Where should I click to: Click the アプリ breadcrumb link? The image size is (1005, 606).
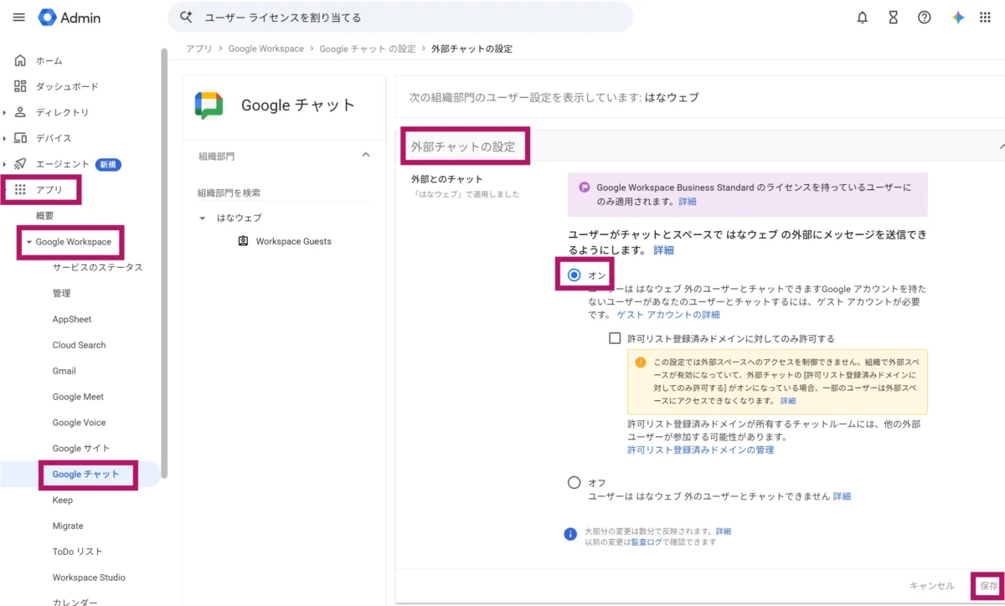[199, 49]
